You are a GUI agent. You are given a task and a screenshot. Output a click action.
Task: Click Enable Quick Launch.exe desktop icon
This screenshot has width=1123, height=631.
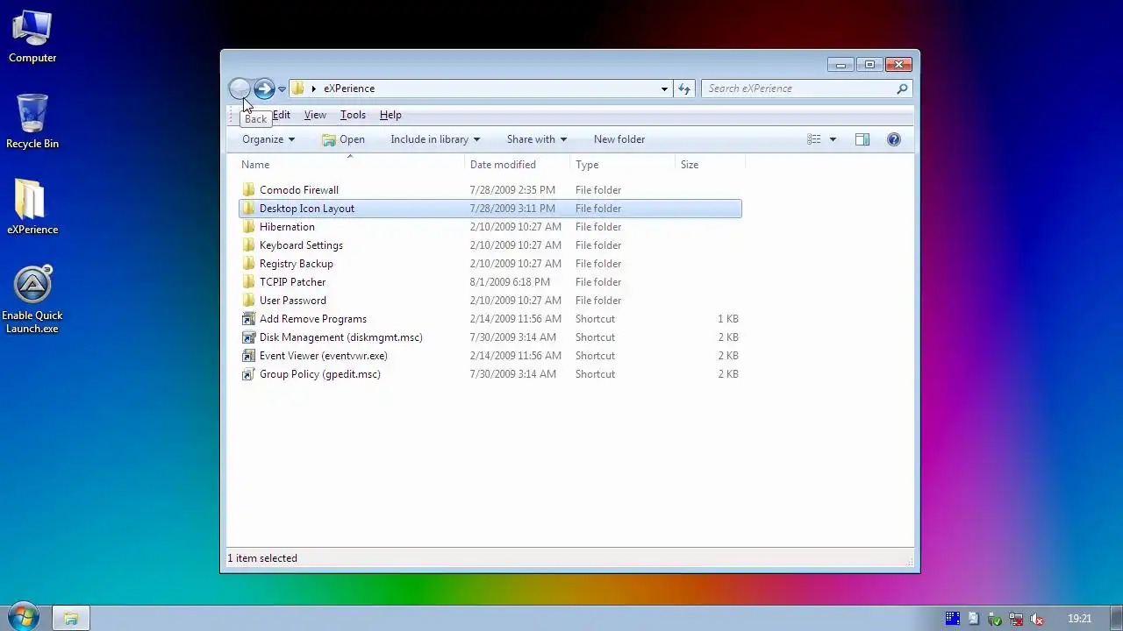[32, 300]
